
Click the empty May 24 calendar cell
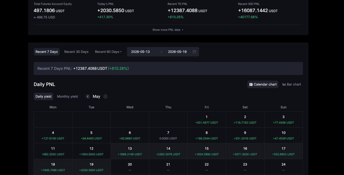pyautogui.click(x=284, y=167)
